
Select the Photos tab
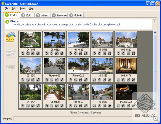(x=12, y=15)
